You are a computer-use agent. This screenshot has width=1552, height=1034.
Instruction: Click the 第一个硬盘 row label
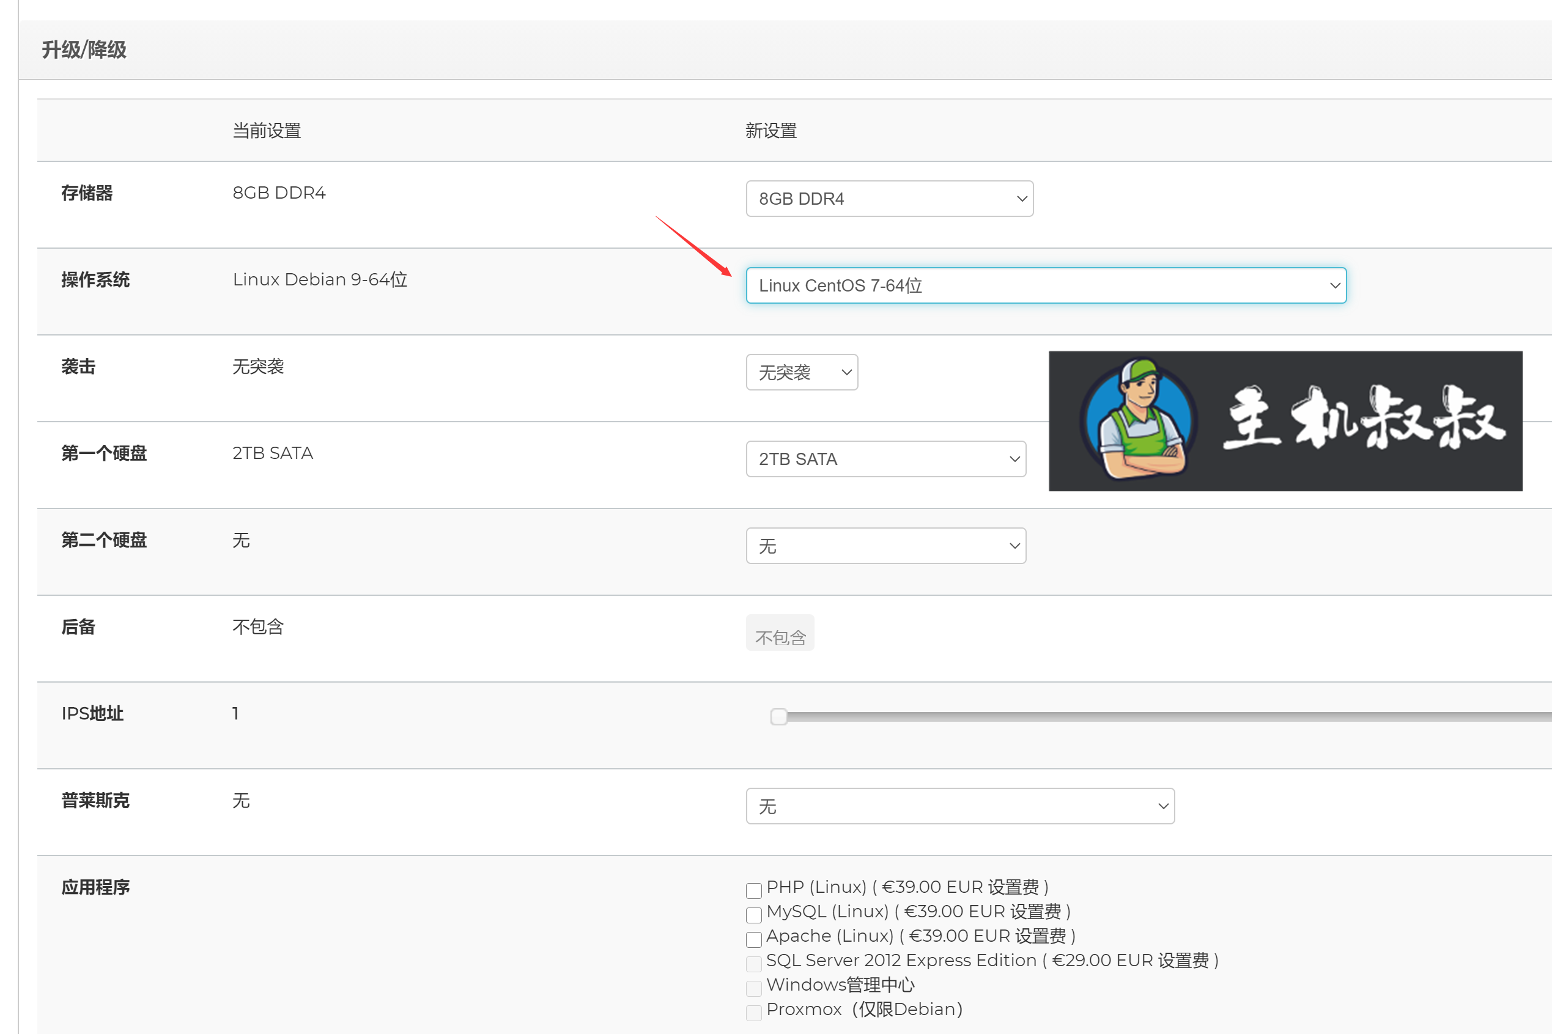pos(104,453)
